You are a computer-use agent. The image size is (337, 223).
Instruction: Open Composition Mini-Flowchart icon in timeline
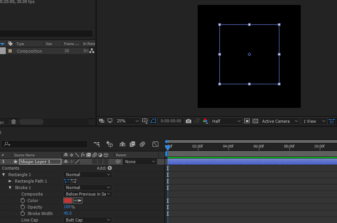[x=97, y=144]
